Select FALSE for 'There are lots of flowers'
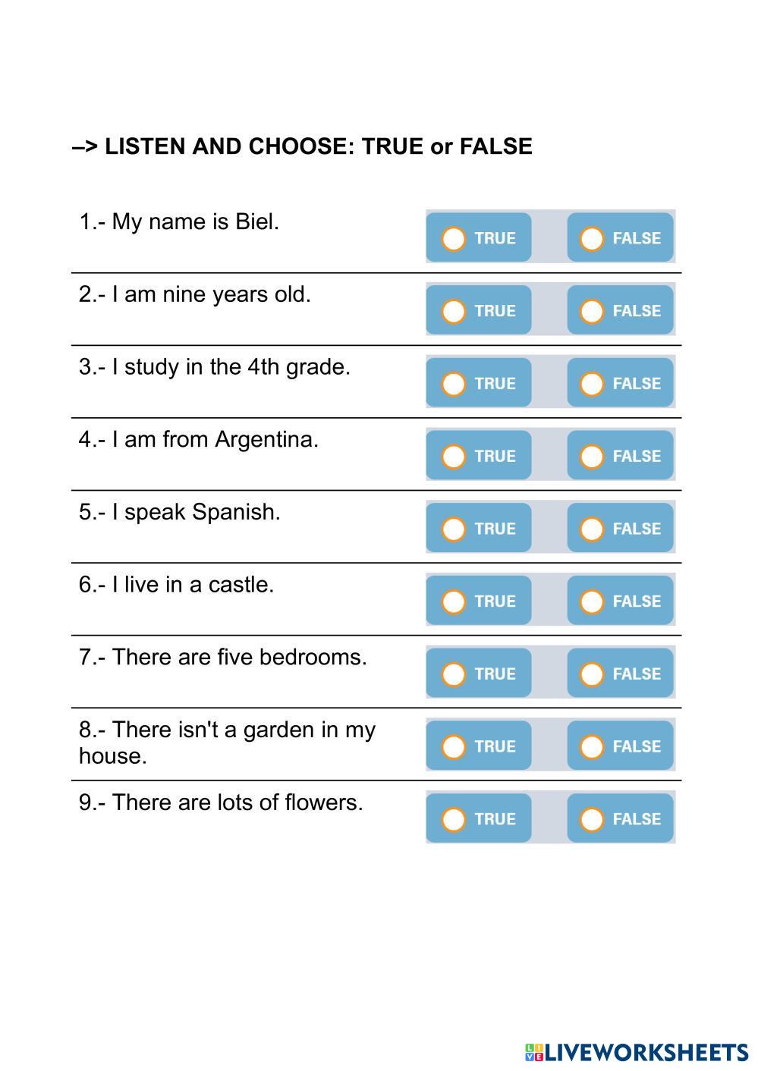The image size is (758, 1071). click(x=592, y=819)
